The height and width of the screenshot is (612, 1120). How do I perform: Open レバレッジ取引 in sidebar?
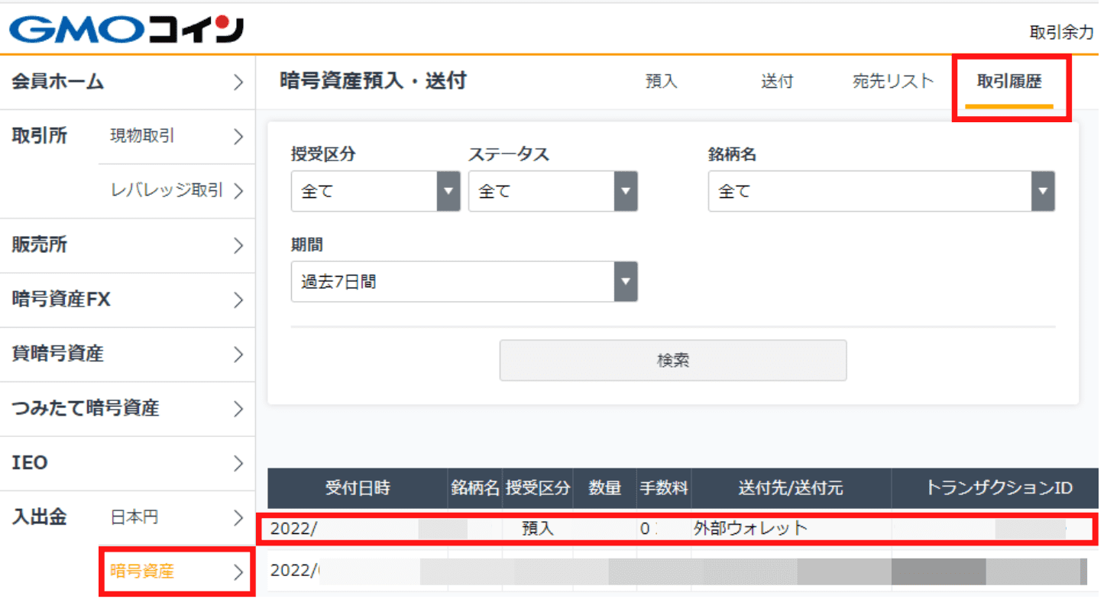(x=176, y=190)
